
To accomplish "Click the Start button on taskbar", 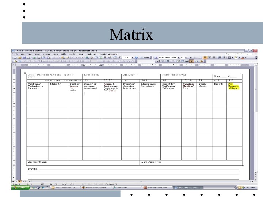I will point(20,188).
